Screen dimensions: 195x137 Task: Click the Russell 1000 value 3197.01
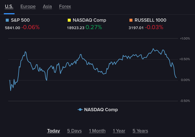136,28
